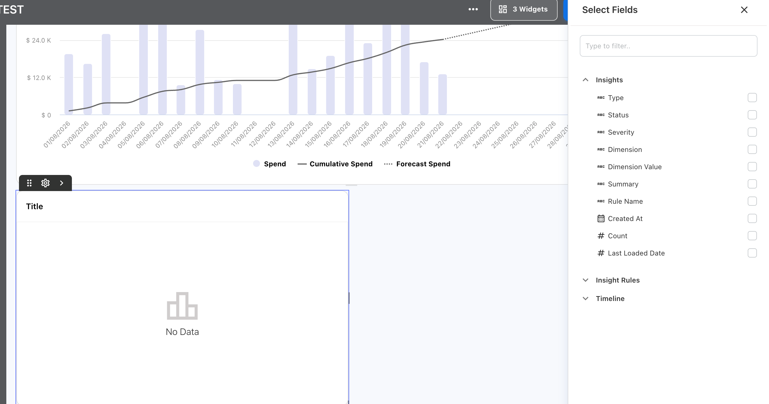Screen dimensions: 769x404
Task: Expand the Timeline section
Action: click(x=586, y=299)
